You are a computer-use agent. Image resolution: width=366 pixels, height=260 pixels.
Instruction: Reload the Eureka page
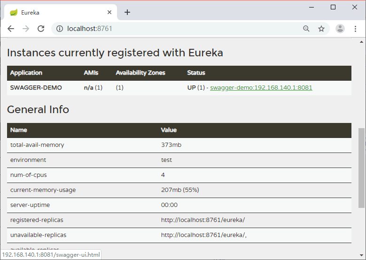[x=41, y=29]
